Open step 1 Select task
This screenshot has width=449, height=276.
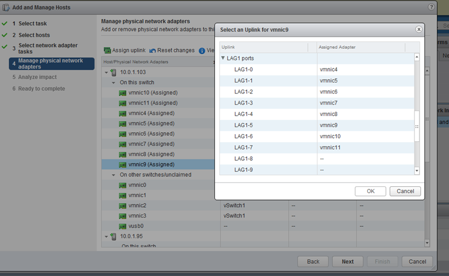click(x=33, y=23)
